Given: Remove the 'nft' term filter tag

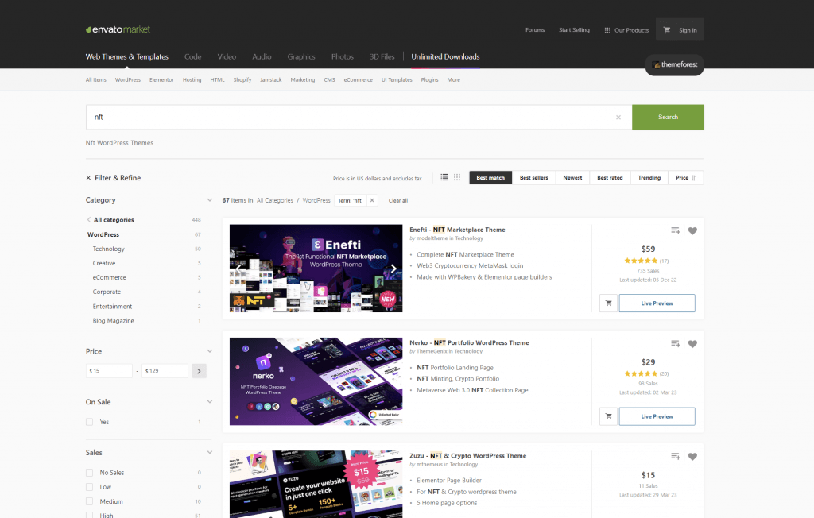Looking at the screenshot, I should 372,200.
